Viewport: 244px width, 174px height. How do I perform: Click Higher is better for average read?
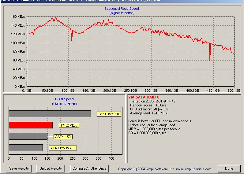[152, 125]
